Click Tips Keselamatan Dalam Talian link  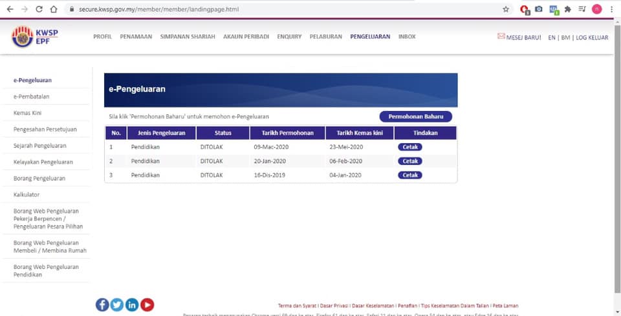tap(455, 306)
